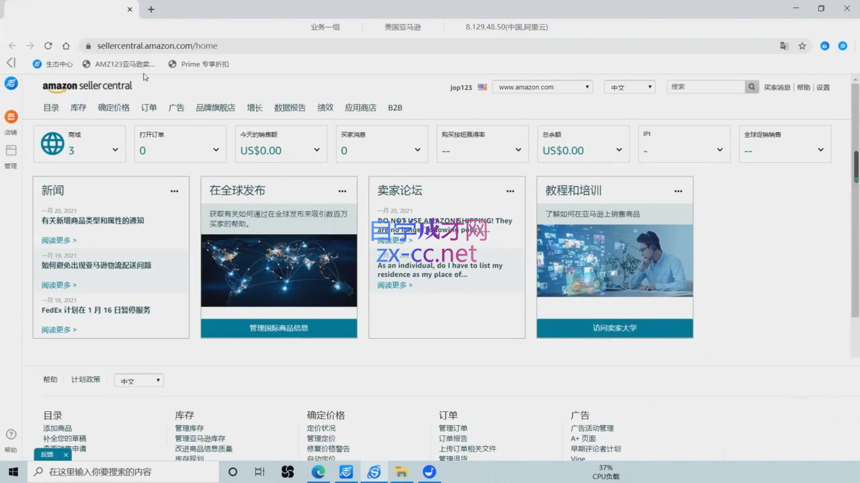Click the amazon seller central logo
860x483 pixels.
tap(87, 86)
